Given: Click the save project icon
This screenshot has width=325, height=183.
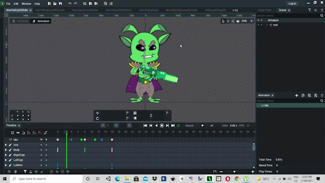Looking at the screenshot, I should tap(60, 3).
